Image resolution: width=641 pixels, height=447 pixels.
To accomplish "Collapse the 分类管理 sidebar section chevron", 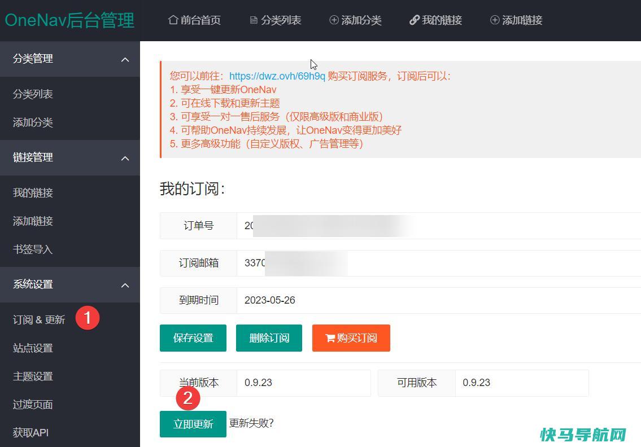I will point(125,60).
